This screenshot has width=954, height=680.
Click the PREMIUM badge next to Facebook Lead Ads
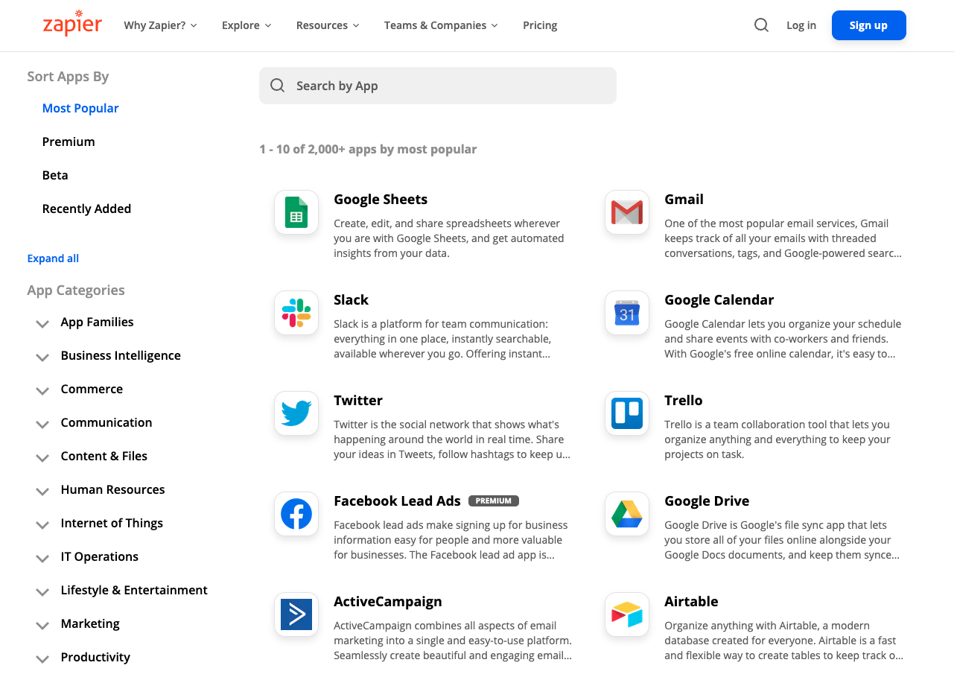(x=494, y=501)
